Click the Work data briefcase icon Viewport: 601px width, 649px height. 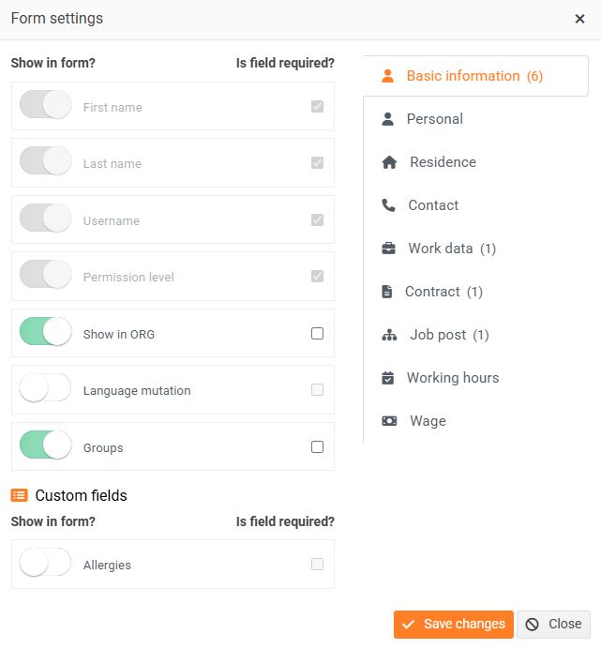[x=388, y=249]
